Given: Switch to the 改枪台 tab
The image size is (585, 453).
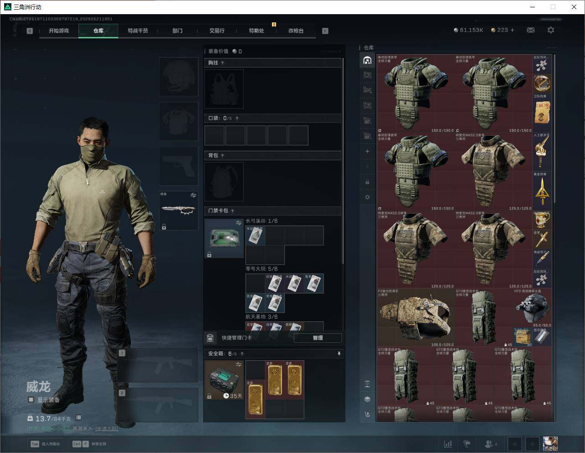Looking at the screenshot, I should 296,31.
